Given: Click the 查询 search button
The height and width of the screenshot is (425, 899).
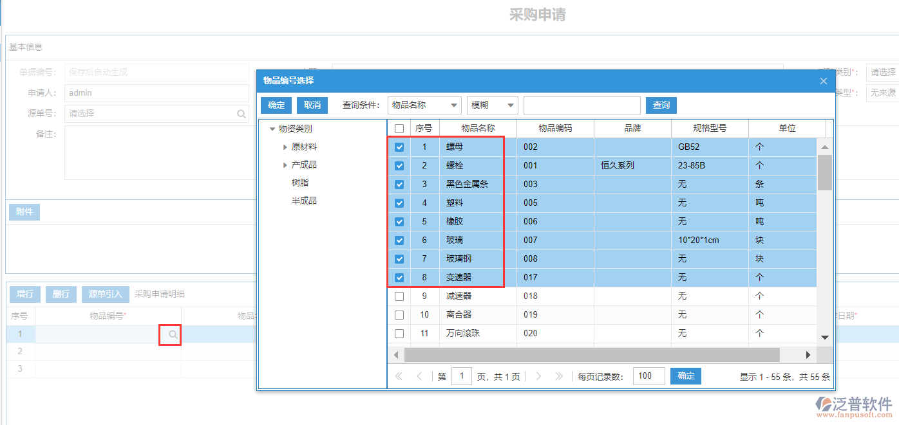Looking at the screenshot, I should tap(661, 105).
